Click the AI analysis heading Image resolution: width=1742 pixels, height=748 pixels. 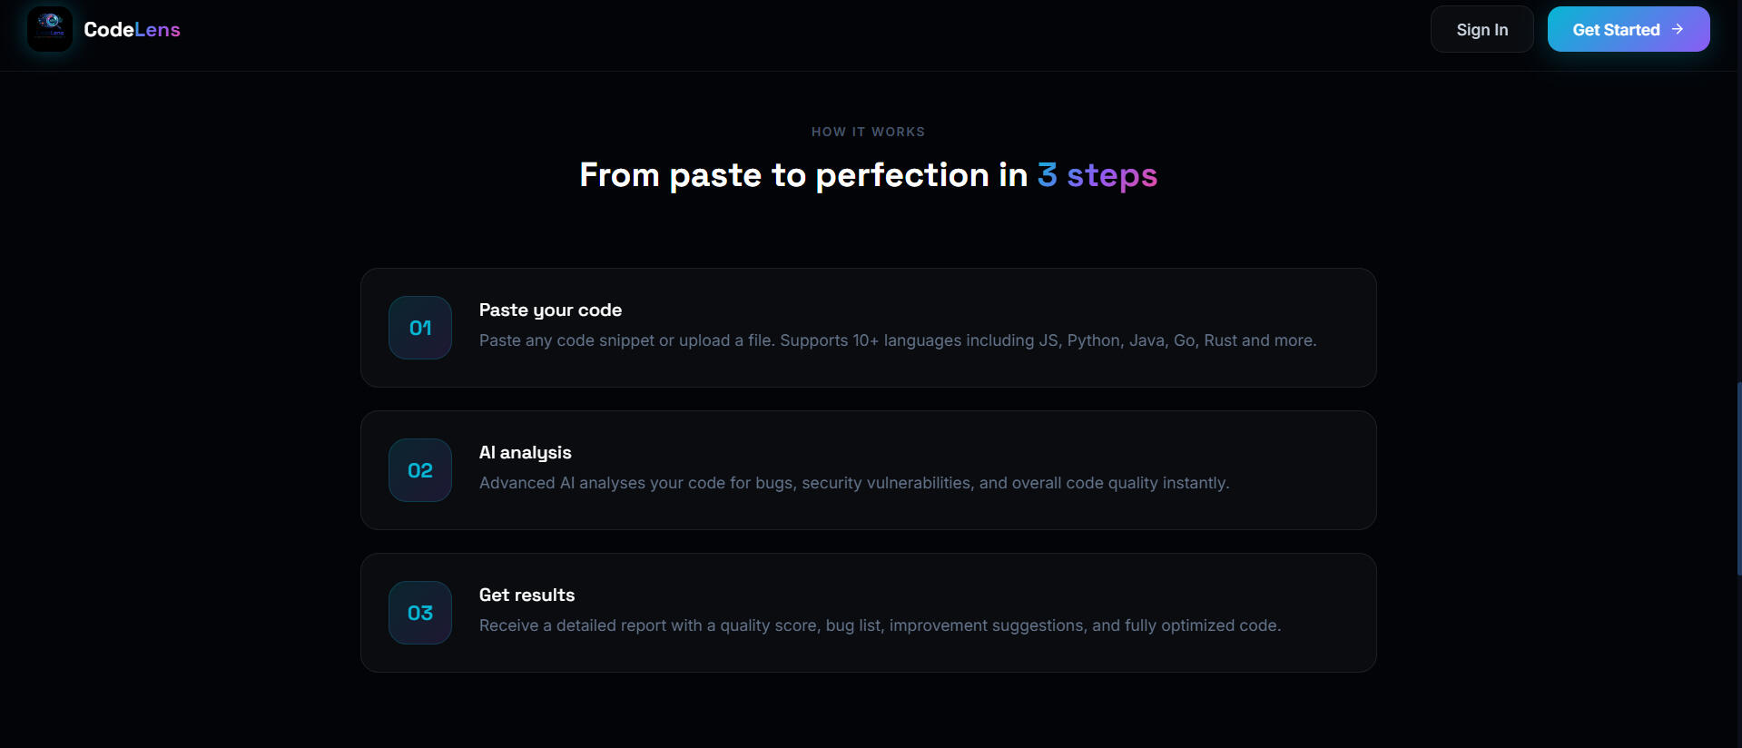tap(525, 453)
